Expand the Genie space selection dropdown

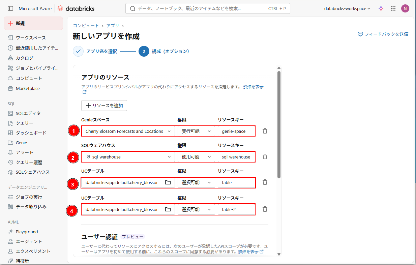pyautogui.click(x=169, y=131)
